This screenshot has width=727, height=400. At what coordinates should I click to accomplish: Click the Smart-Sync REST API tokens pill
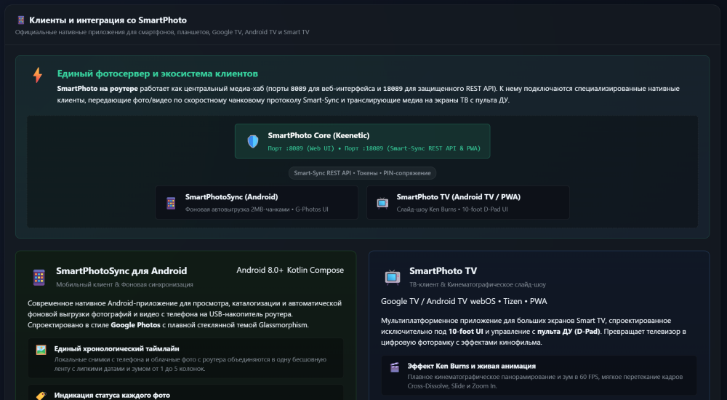tap(362, 173)
